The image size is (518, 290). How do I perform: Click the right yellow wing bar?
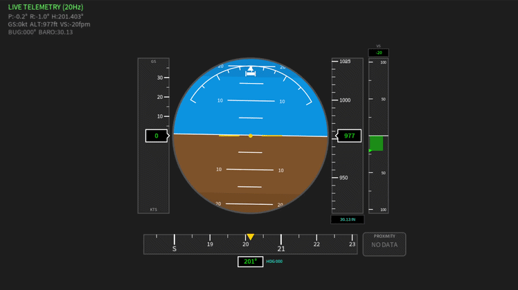[272, 136]
